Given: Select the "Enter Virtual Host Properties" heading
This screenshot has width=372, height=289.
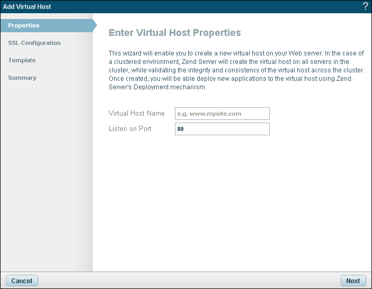Looking at the screenshot, I should 174,33.
